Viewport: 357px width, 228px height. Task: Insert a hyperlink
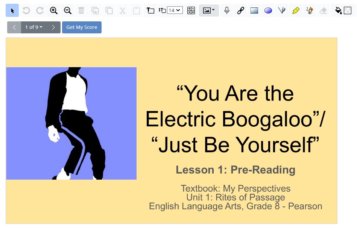[x=240, y=10]
